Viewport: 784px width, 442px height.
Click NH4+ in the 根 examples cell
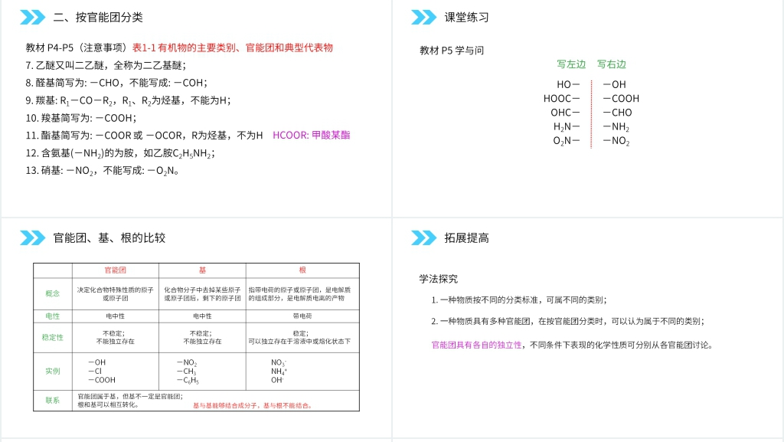coord(279,371)
